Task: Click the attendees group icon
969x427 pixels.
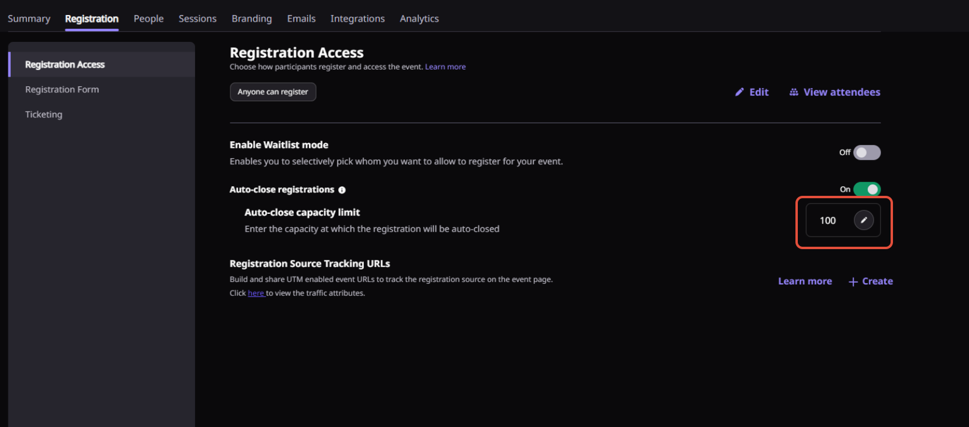Action: pos(794,92)
